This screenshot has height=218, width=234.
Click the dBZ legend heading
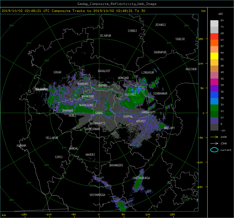(220, 14)
